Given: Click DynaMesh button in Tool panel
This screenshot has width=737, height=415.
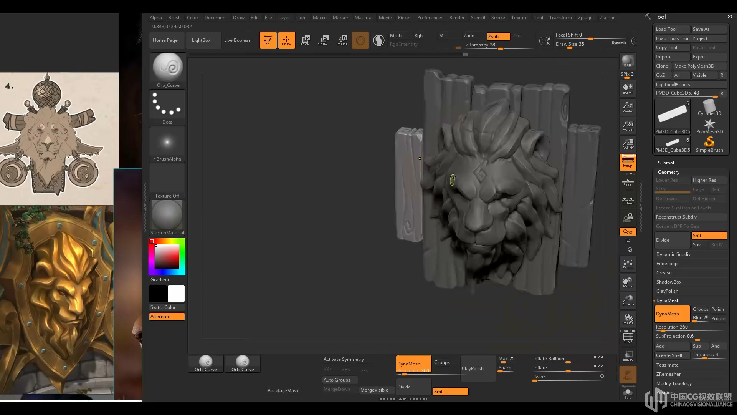Looking at the screenshot, I should [672, 314].
